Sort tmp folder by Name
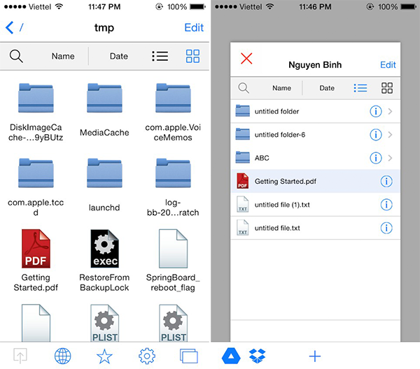The height and width of the screenshot is (369, 420). point(63,56)
